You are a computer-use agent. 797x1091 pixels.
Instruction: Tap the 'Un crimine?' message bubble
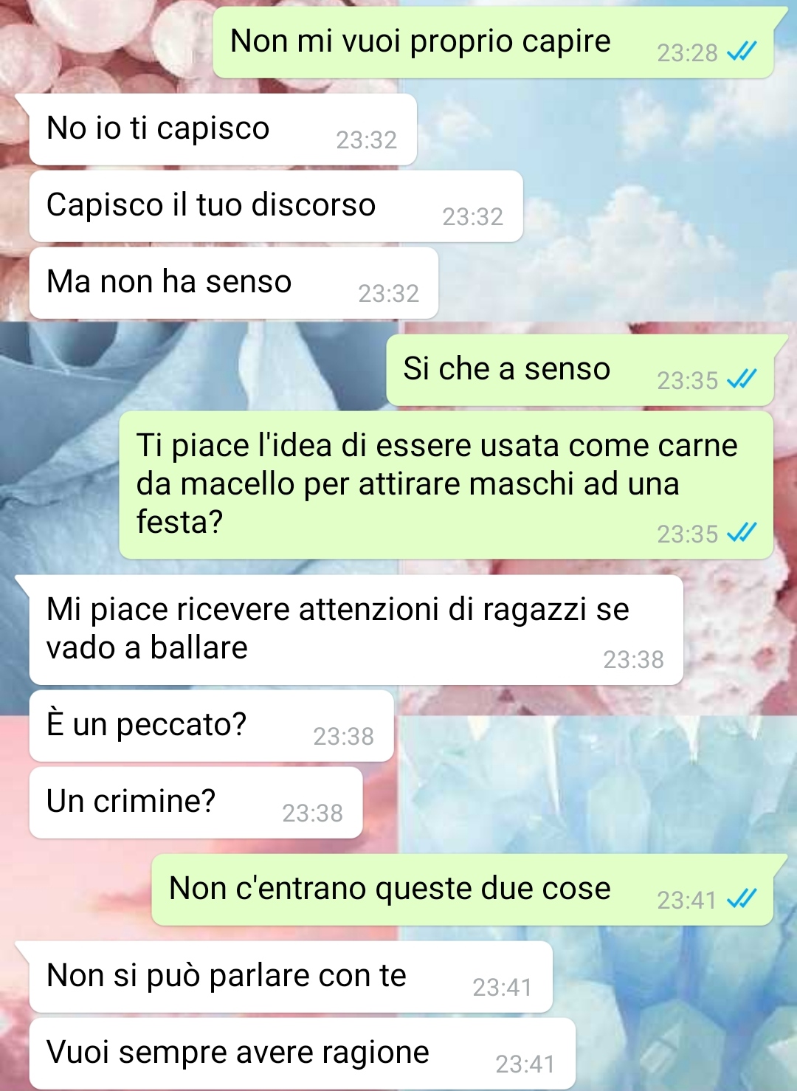[196, 803]
